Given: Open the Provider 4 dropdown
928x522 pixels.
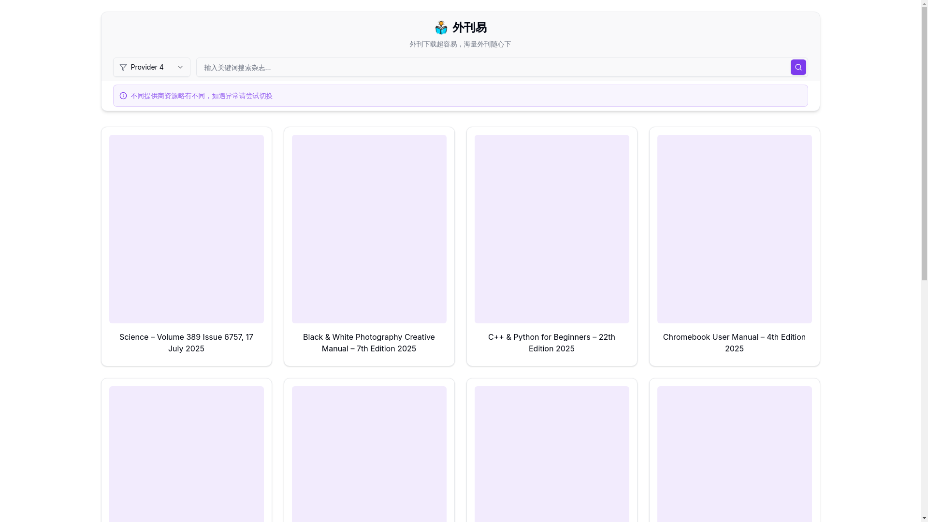Looking at the screenshot, I should (151, 67).
